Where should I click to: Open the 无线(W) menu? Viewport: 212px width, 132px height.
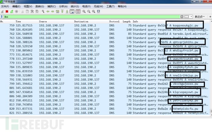98,6
